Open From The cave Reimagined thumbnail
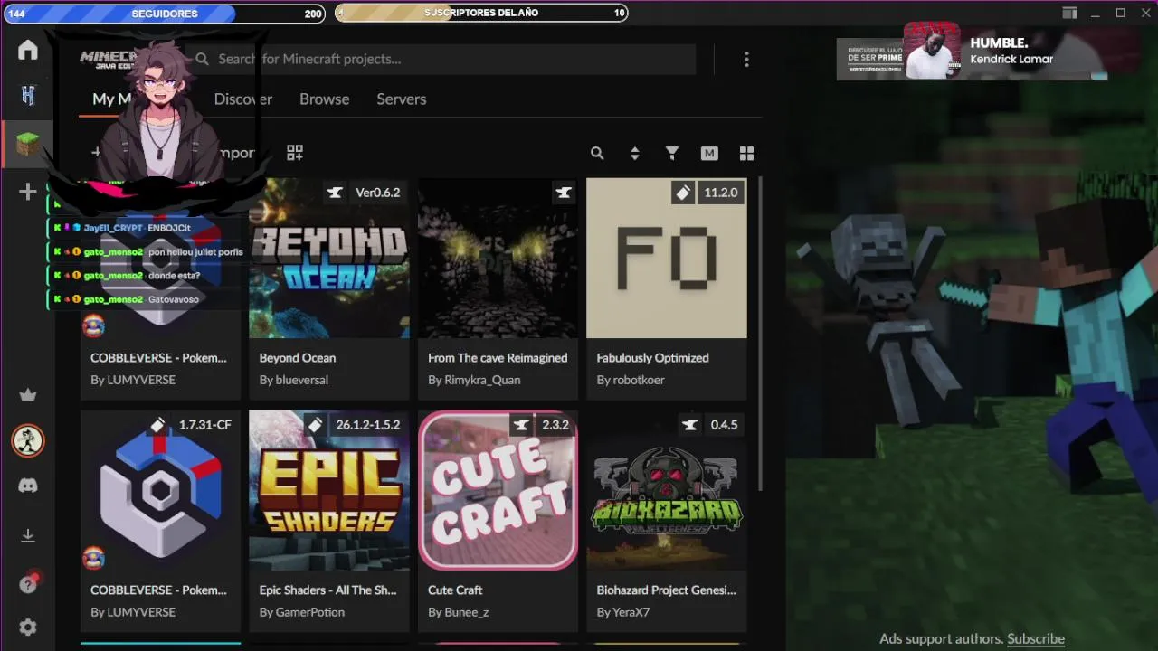 (498, 258)
